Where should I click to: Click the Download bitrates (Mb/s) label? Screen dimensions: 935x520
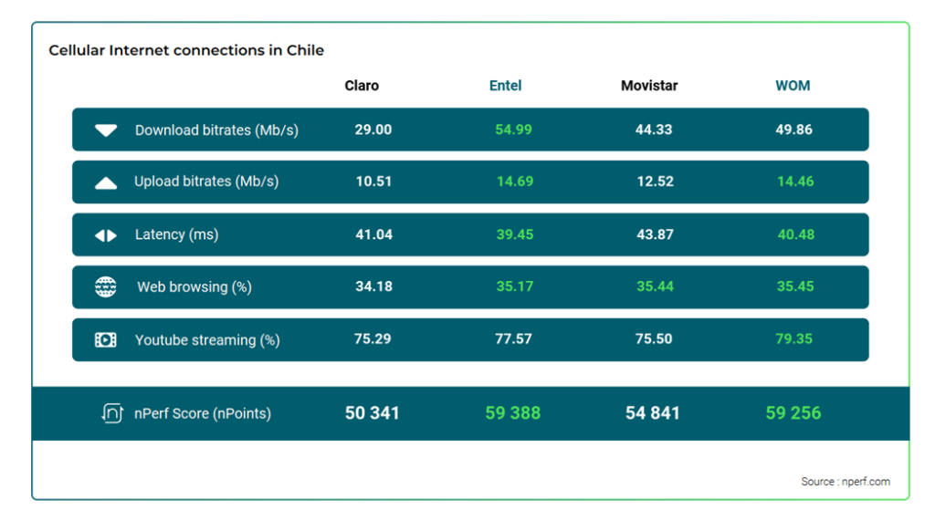216,130
